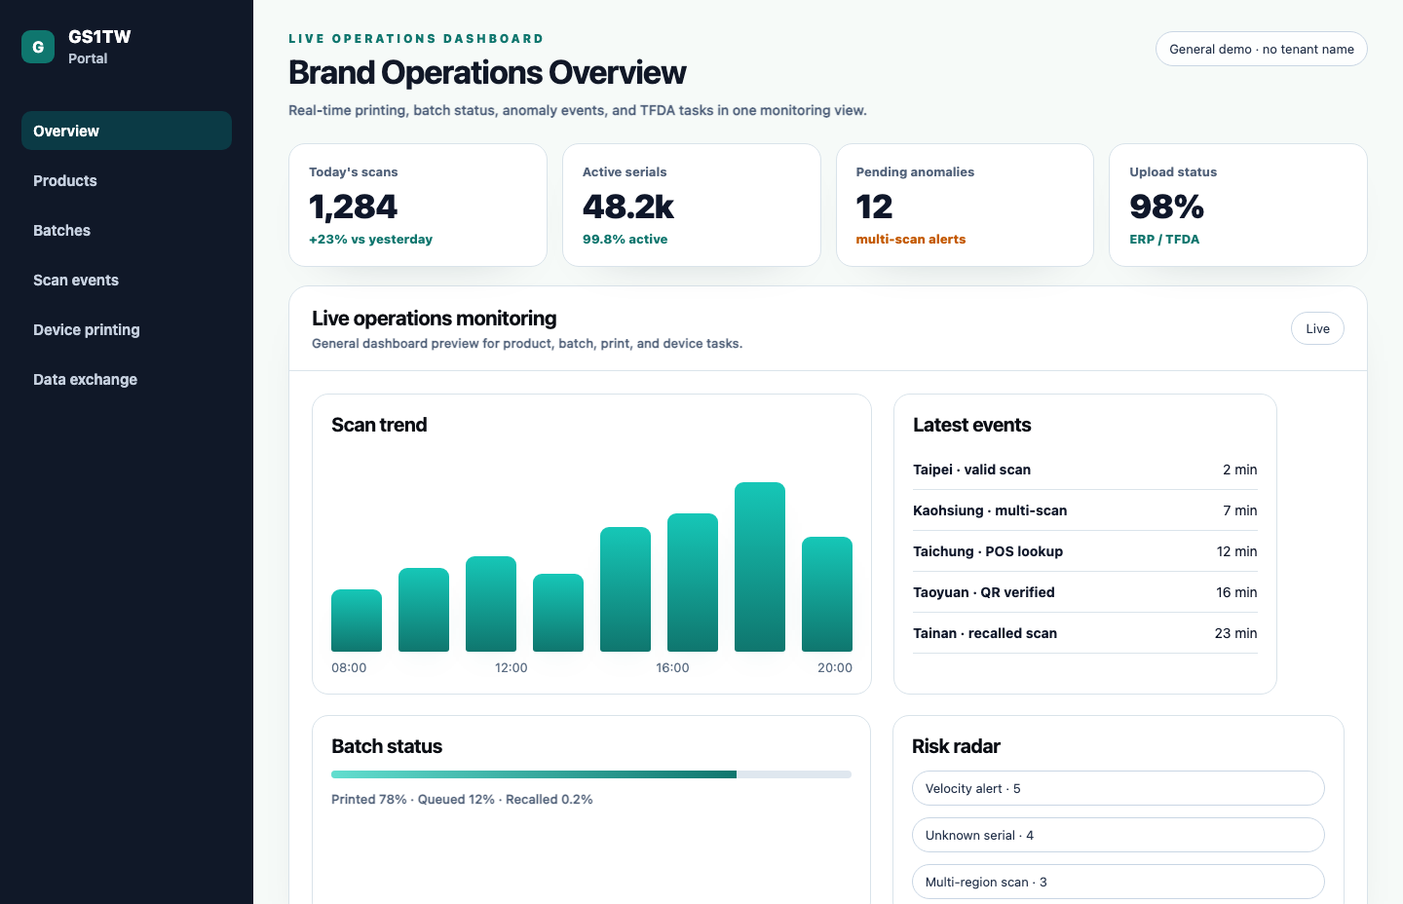Click the Risk radar heading
1403x904 pixels.
(x=956, y=746)
